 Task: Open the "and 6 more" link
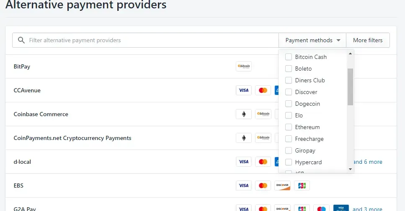368,162
